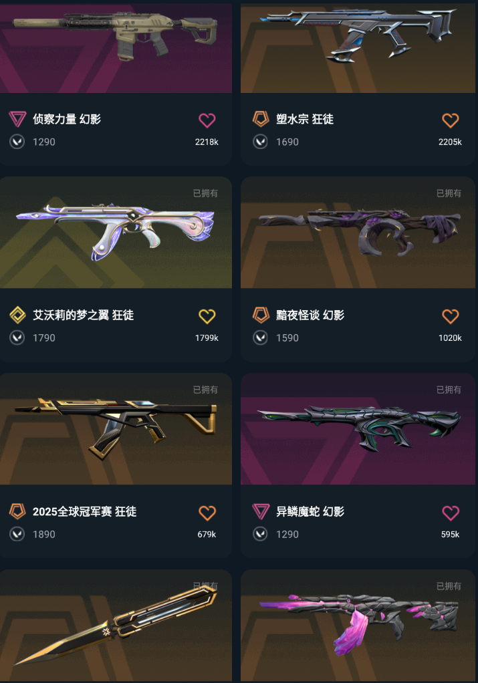Open the pink crystal rifle skin card
This screenshot has width=478, height=683.
point(358,626)
